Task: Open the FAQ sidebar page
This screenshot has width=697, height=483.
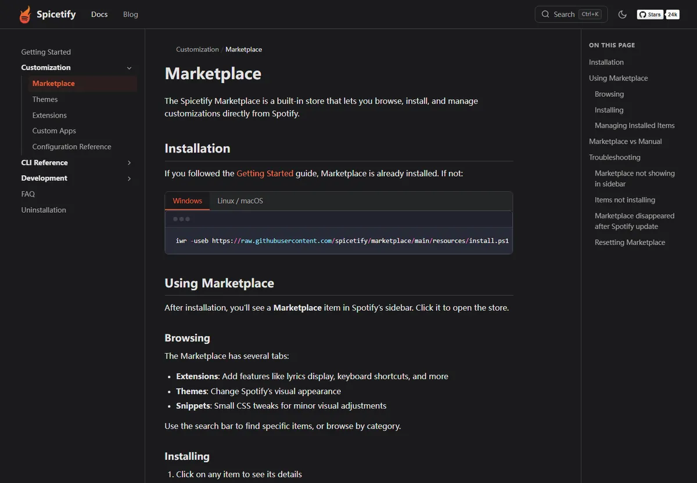Action: [x=28, y=194]
